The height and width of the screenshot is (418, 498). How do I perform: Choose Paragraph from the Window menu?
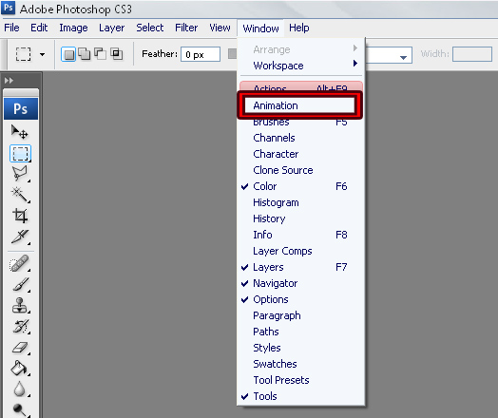point(301,315)
